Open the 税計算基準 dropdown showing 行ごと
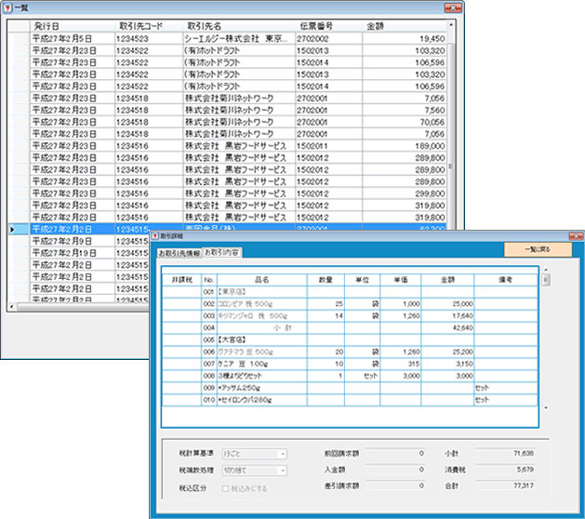 255,454
